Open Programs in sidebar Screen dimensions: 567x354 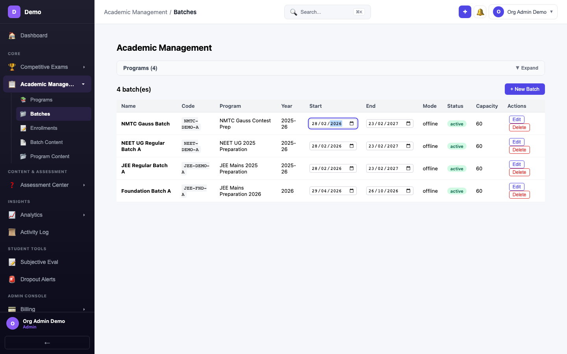pyautogui.click(x=54, y=100)
